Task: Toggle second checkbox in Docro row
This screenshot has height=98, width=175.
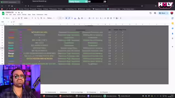Action: [122, 43]
